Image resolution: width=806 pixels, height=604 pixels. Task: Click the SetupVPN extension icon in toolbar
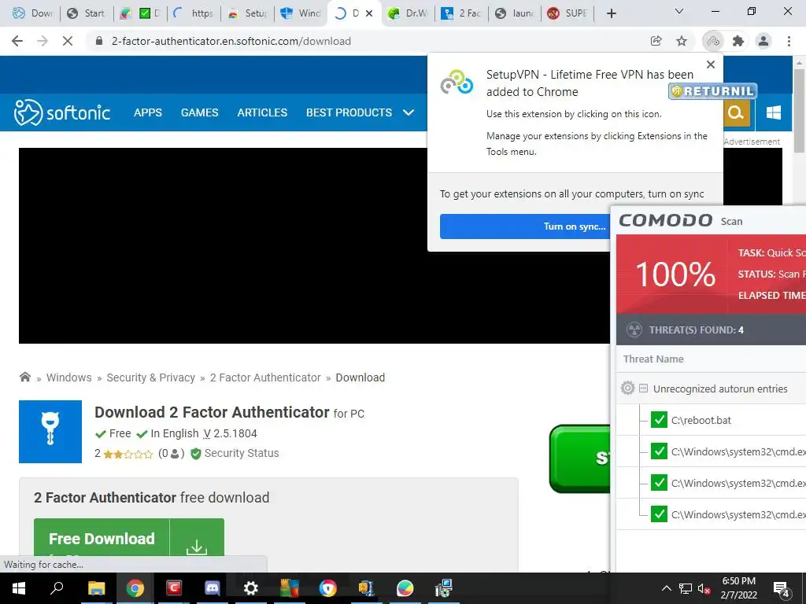coord(713,41)
